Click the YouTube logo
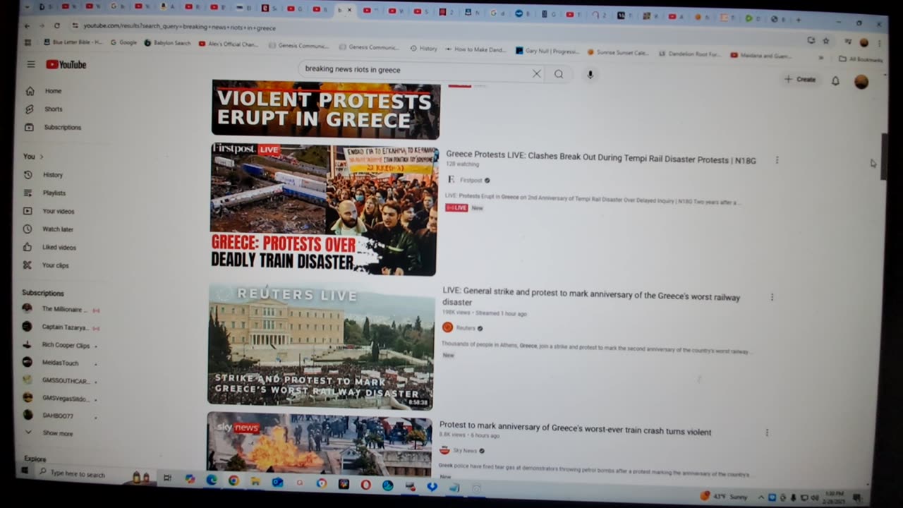 tap(66, 65)
